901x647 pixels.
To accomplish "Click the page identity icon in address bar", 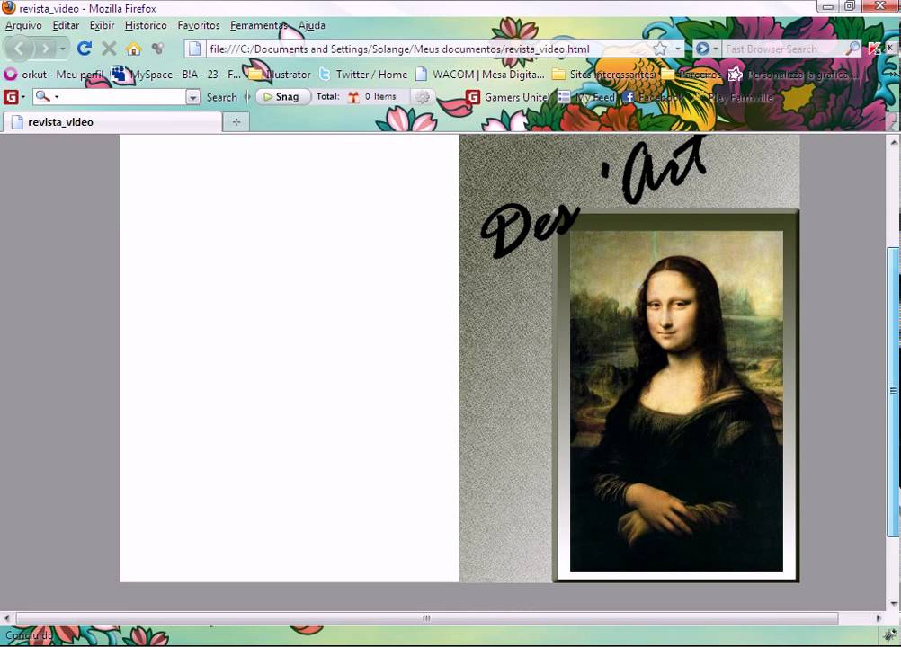I will tap(195, 49).
